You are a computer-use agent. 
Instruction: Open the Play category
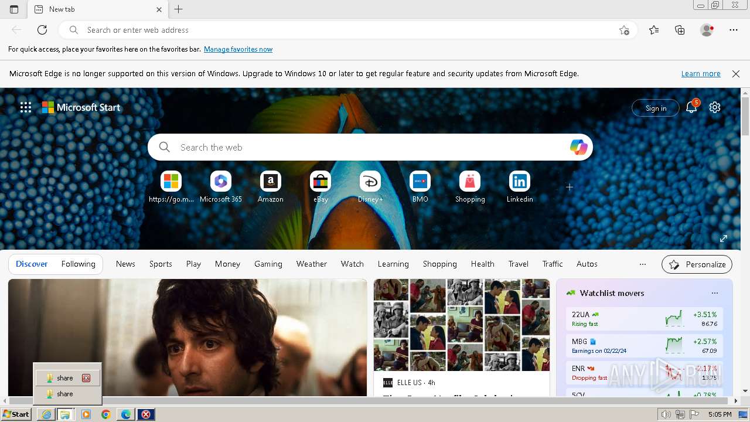coord(193,264)
